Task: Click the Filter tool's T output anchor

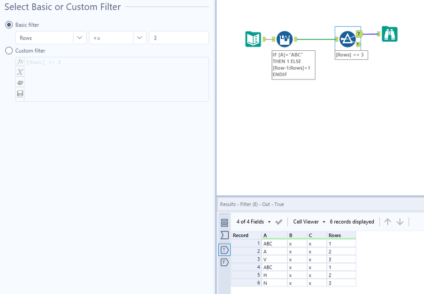Action: point(359,34)
